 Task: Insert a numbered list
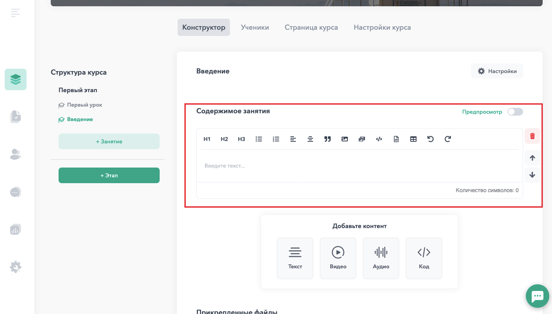tap(276, 139)
